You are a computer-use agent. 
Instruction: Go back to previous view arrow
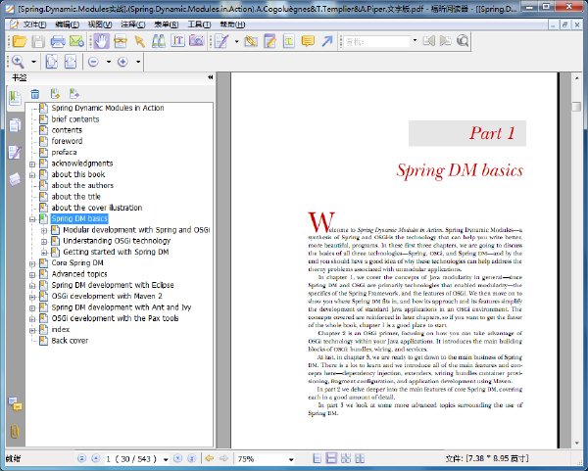(x=210, y=458)
